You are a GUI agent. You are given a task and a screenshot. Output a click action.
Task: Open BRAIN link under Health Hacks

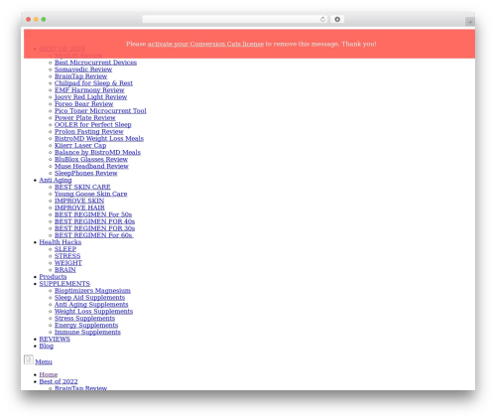tap(65, 270)
